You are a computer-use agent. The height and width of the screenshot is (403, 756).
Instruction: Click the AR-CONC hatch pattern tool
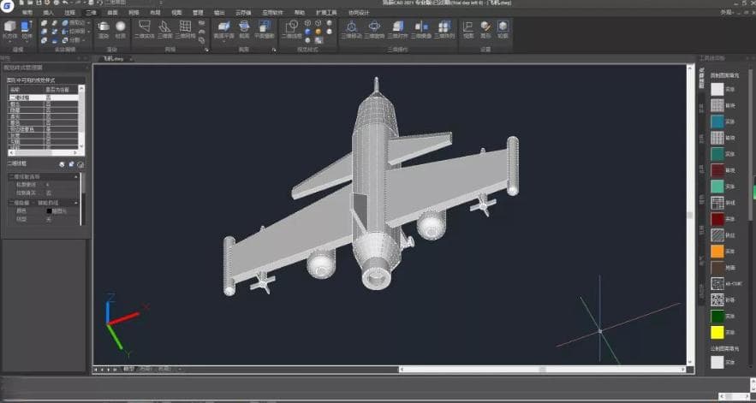tap(717, 283)
